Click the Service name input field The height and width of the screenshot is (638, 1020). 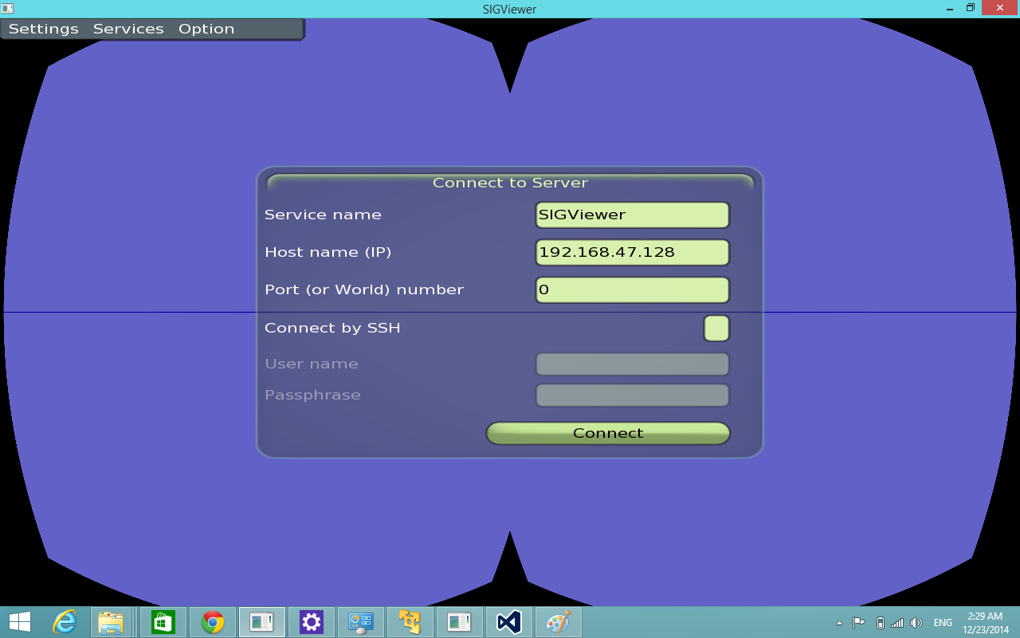pyautogui.click(x=632, y=215)
